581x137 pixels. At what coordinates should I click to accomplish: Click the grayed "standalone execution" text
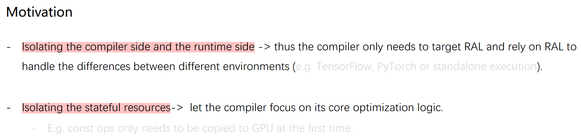pos(485,67)
